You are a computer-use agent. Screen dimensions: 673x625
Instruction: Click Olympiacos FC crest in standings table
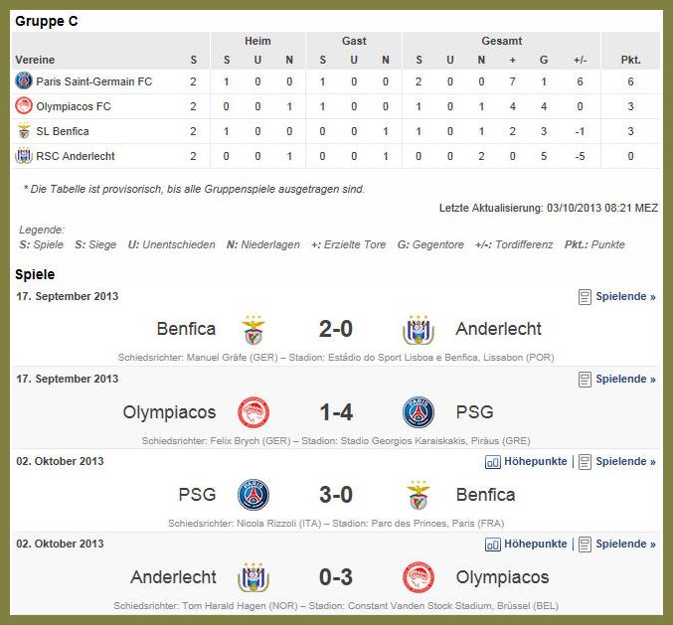[24, 106]
